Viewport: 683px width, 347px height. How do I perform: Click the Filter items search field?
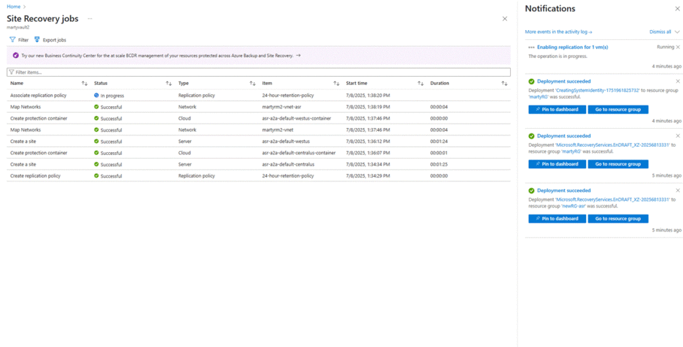point(259,72)
